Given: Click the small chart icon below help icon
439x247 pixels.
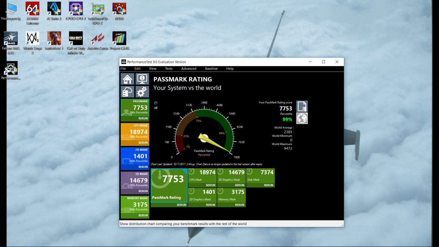Looking at the screenshot, I should coord(156,108).
